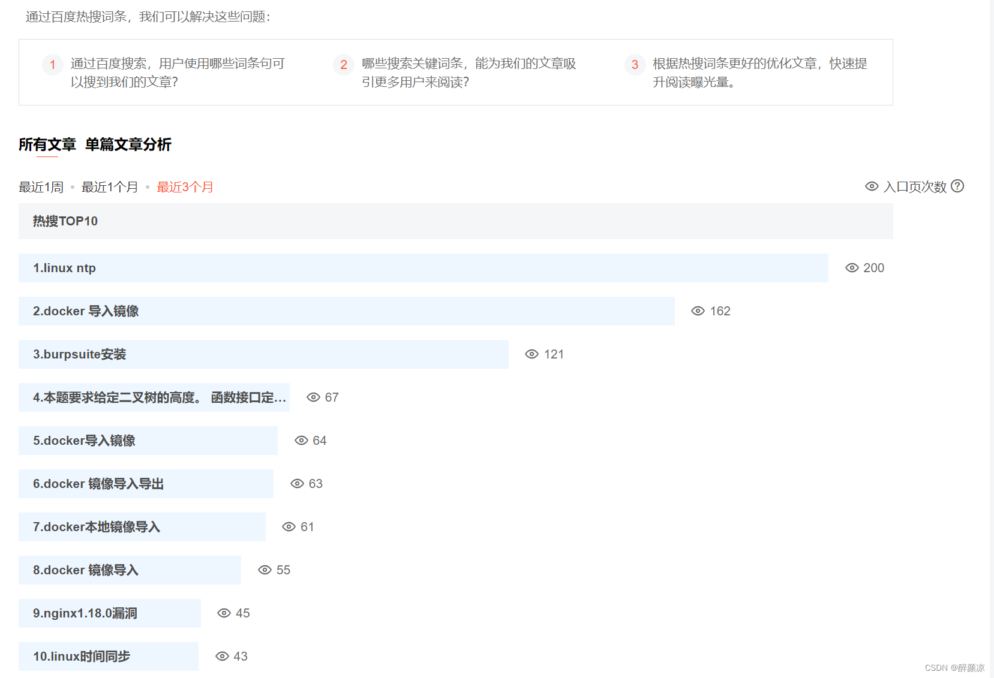Image resolution: width=994 pixels, height=678 pixels.
Task: Switch to the 所有文章 tab
Action: click(47, 144)
